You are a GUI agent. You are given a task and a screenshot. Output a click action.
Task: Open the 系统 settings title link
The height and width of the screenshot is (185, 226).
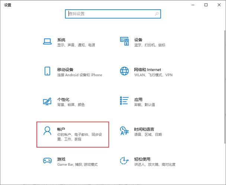click(61, 40)
